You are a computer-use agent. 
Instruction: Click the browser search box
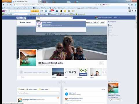coord(116,5)
